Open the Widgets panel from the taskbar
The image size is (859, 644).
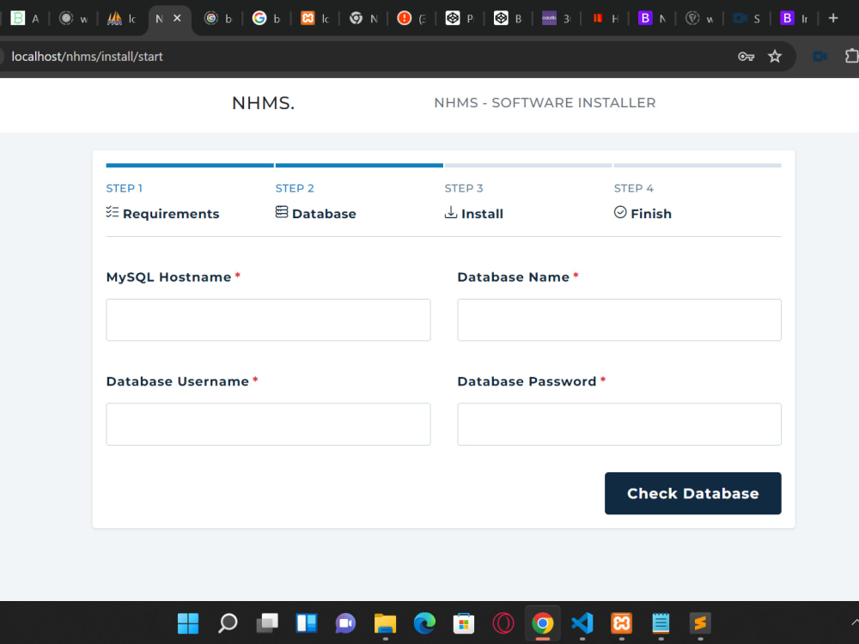[307, 623]
